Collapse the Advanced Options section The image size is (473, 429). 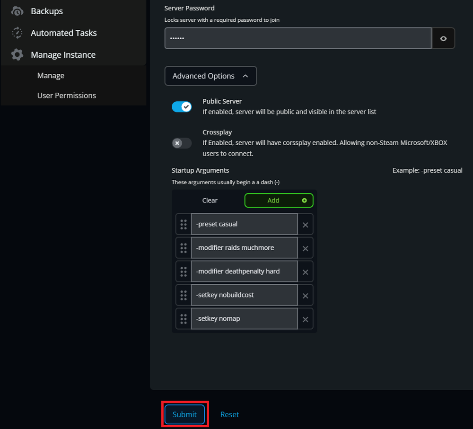(210, 76)
